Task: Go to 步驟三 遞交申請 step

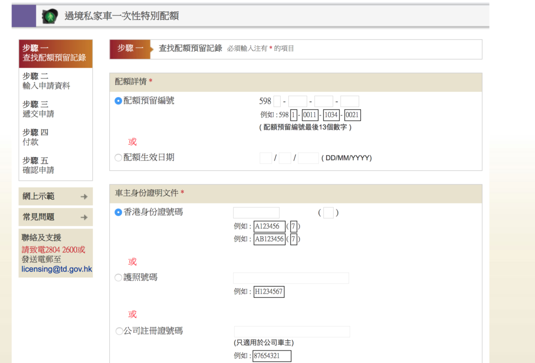Action: coord(38,109)
